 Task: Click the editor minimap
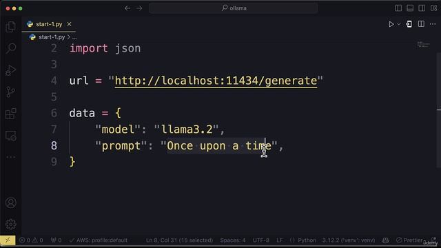(x=423, y=45)
